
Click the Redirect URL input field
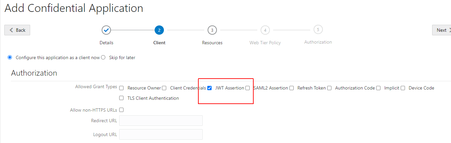click(x=161, y=121)
